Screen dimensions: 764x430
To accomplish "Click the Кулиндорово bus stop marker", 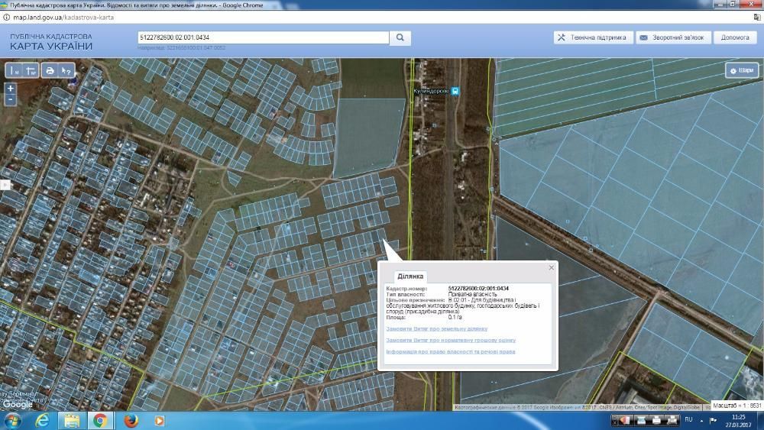I will (x=455, y=91).
